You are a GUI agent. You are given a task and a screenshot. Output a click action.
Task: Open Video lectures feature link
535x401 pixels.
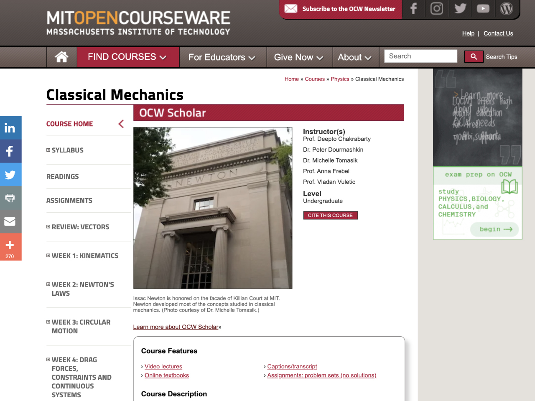[x=163, y=366]
